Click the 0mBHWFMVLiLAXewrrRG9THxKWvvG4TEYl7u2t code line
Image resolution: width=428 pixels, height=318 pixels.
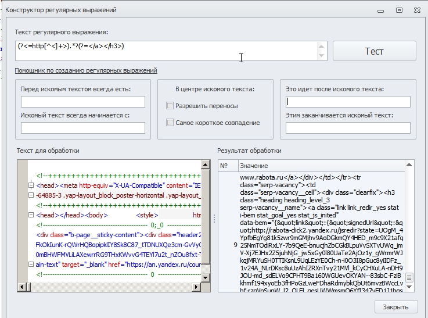coord(118,255)
